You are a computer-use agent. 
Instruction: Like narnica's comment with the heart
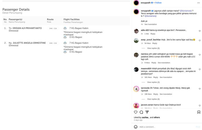pos(199,55)
